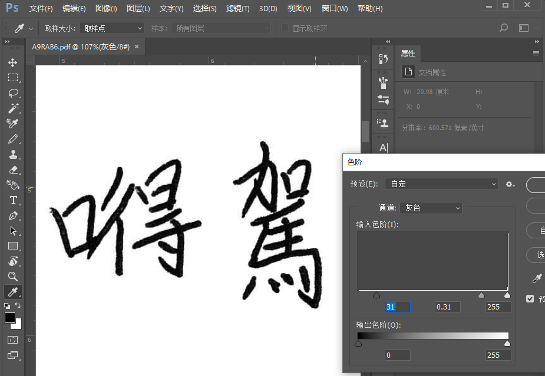Select the Eraser tool
The image size is (545, 376).
pyautogui.click(x=13, y=169)
